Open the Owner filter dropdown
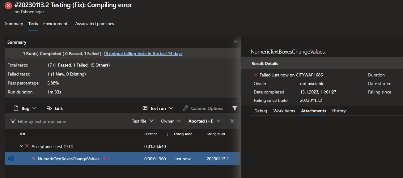Image resolution: width=403 pixels, height=178 pixels. (171, 121)
